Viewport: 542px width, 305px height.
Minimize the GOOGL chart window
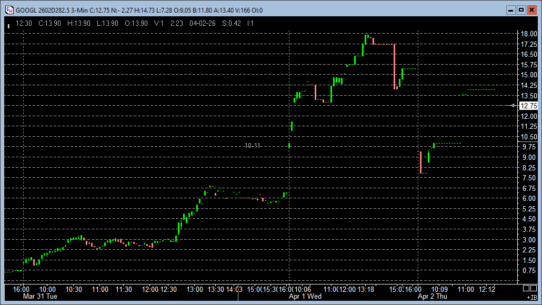tap(511, 10)
